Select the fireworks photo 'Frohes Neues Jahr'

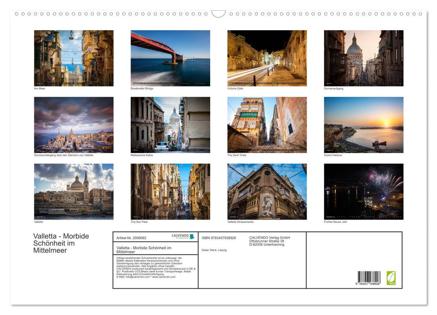[363, 192]
